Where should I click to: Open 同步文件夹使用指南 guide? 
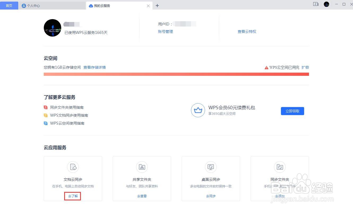tap(67, 107)
